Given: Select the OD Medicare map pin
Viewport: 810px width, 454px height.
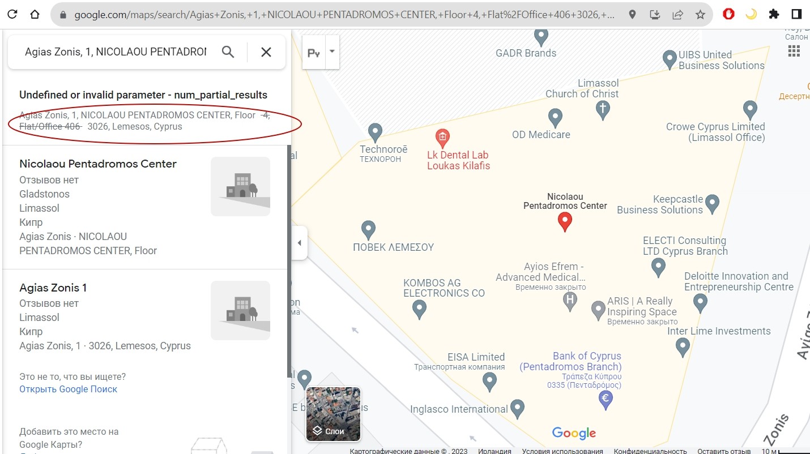Looking at the screenshot, I should click(x=555, y=118).
